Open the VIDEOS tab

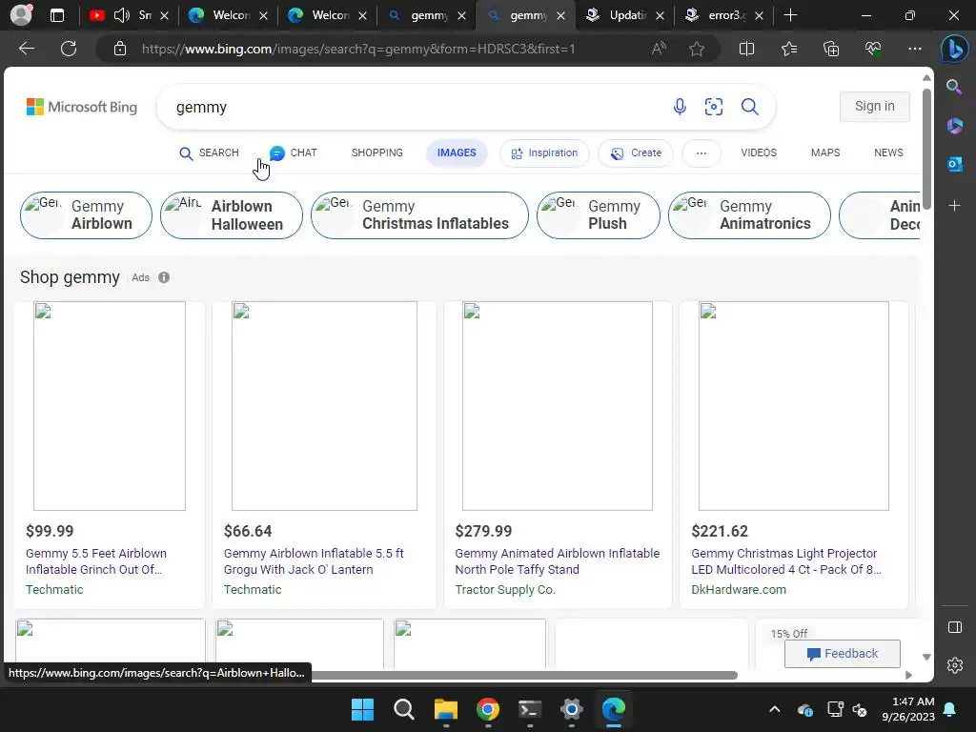[x=758, y=153]
